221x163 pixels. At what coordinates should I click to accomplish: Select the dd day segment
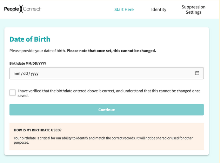click(x=25, y=73)
